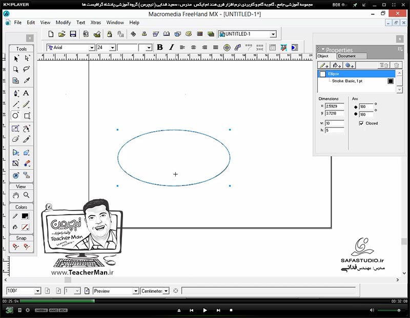This screenshot has width=410, height=318.
Task: Select the Rectangle tool
Action: pos(27,116)
